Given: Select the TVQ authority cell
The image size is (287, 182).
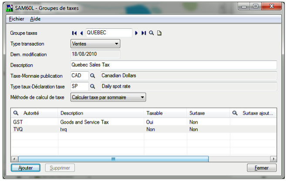Looking at the screenshot, I should coord(34,129).
